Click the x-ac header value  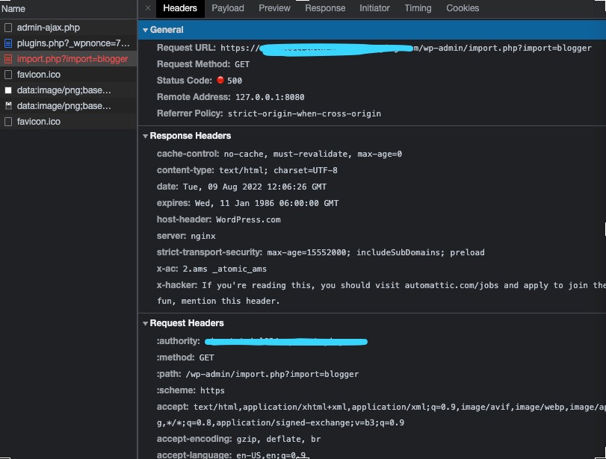point(225,269)
